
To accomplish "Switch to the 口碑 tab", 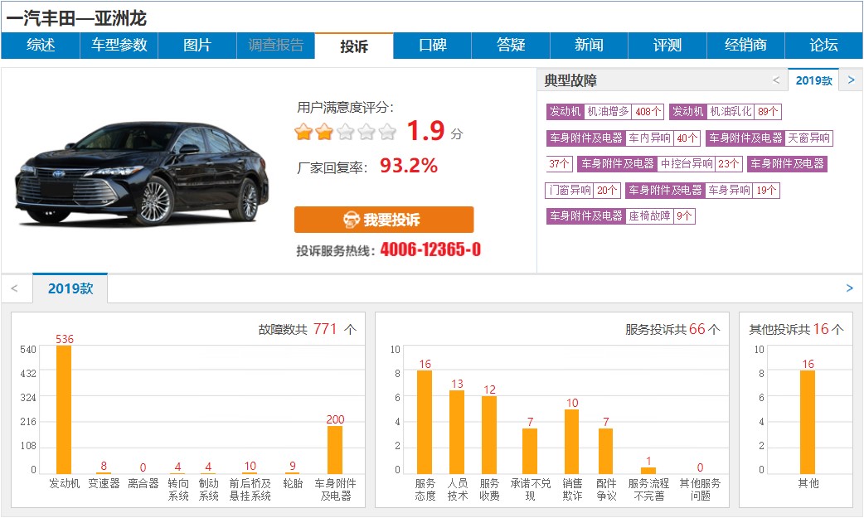I will point(431,47).
